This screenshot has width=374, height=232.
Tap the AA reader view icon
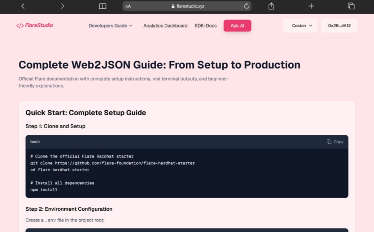(x=128, y=7)
